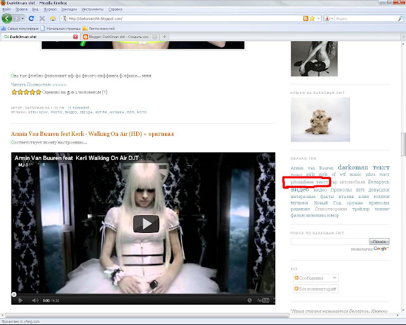Open the KERLI KOIV label link
This screenshot has height=325, width=406.
pos(38,112)
